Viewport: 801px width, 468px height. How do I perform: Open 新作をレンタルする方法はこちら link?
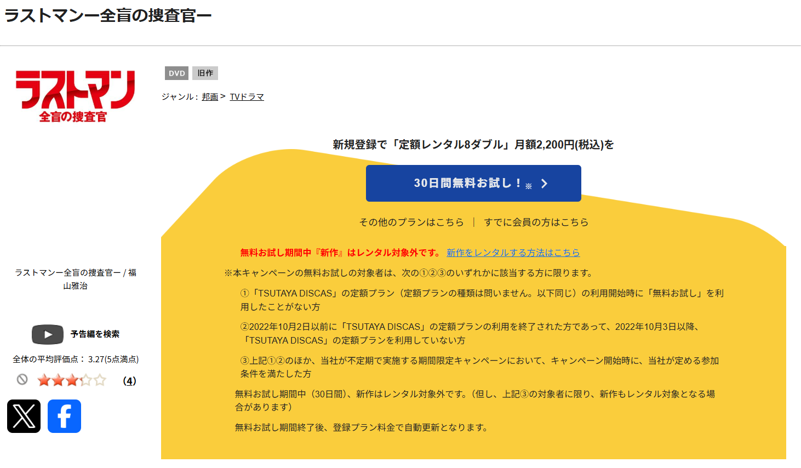point(514,253)
